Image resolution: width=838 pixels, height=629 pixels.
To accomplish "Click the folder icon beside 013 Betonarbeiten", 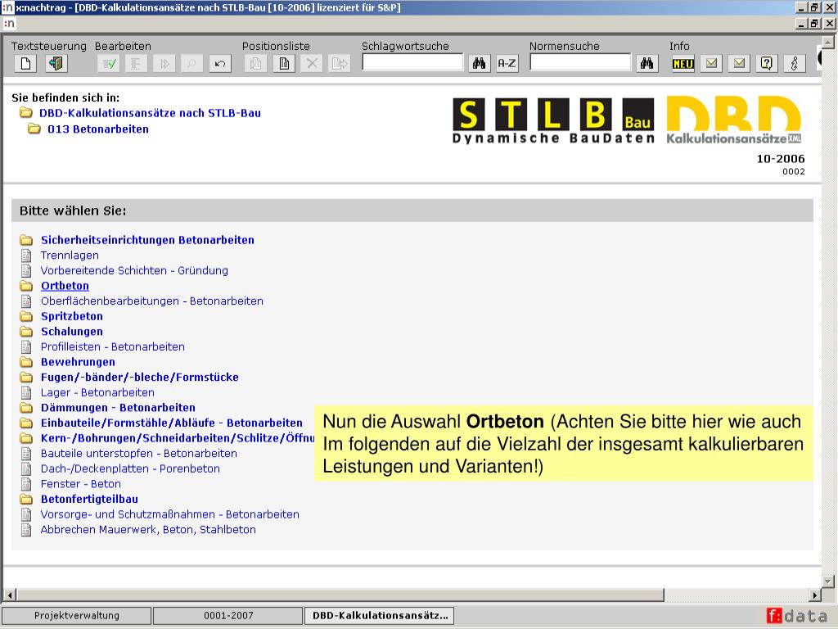I will click(x=34, y=129).
